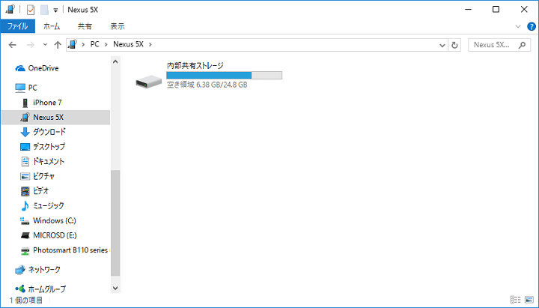Click navigation pane scrollbar down arrow
539x308 pixels.
[x=115, y=289]
